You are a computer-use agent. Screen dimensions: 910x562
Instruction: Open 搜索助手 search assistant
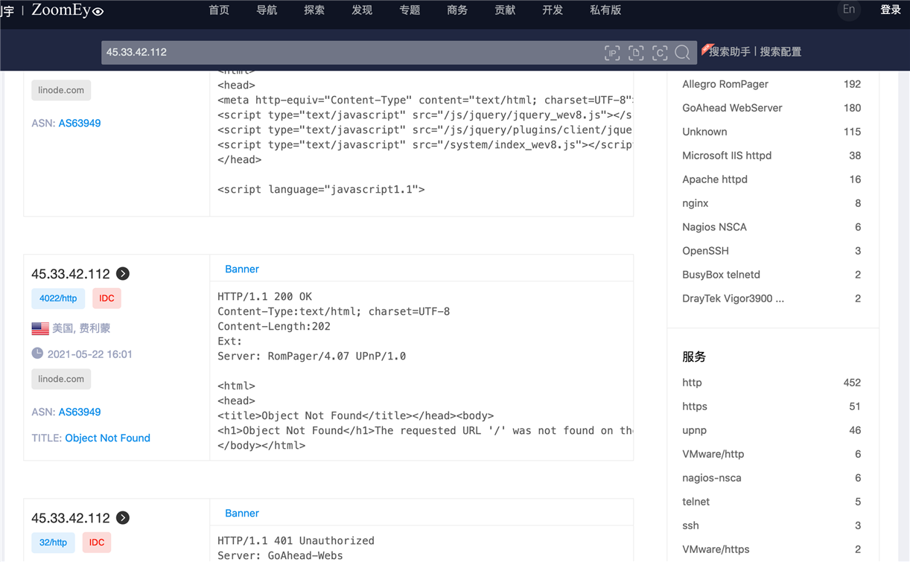click(x=730, y=51)
